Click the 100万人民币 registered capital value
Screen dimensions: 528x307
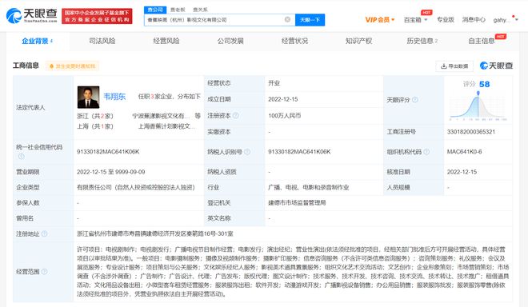tap(285, 115)
